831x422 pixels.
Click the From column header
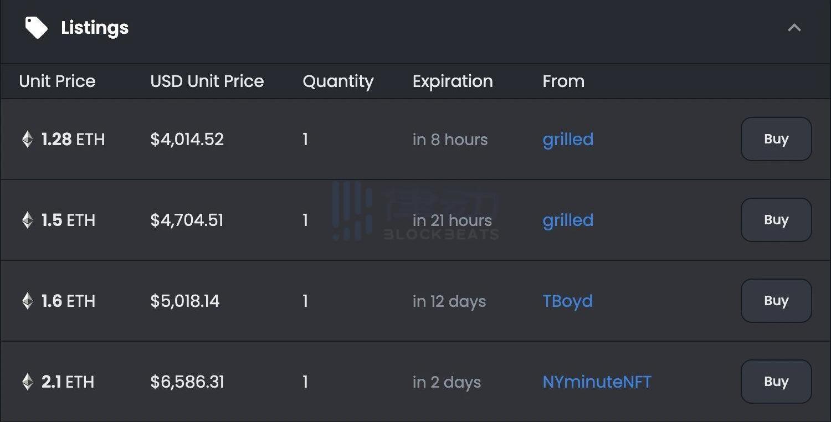pos(563,81)
